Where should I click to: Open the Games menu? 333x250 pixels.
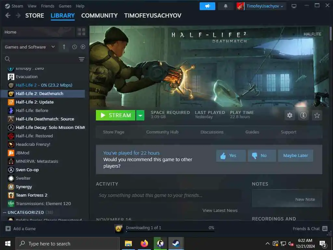pyautogui.click(x=65, y=6)
